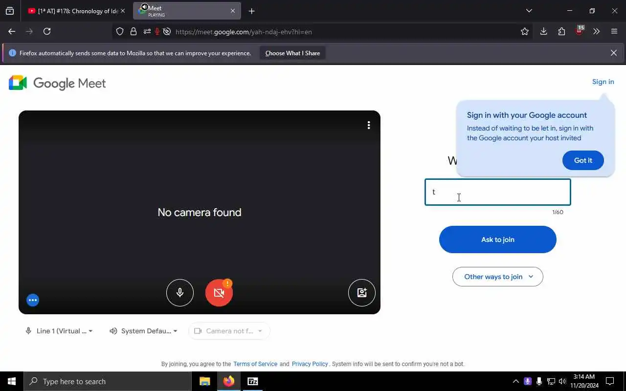Open the Privacy Policy link
The height and width of the screenshot is (391, 626).
pos(310,364)
